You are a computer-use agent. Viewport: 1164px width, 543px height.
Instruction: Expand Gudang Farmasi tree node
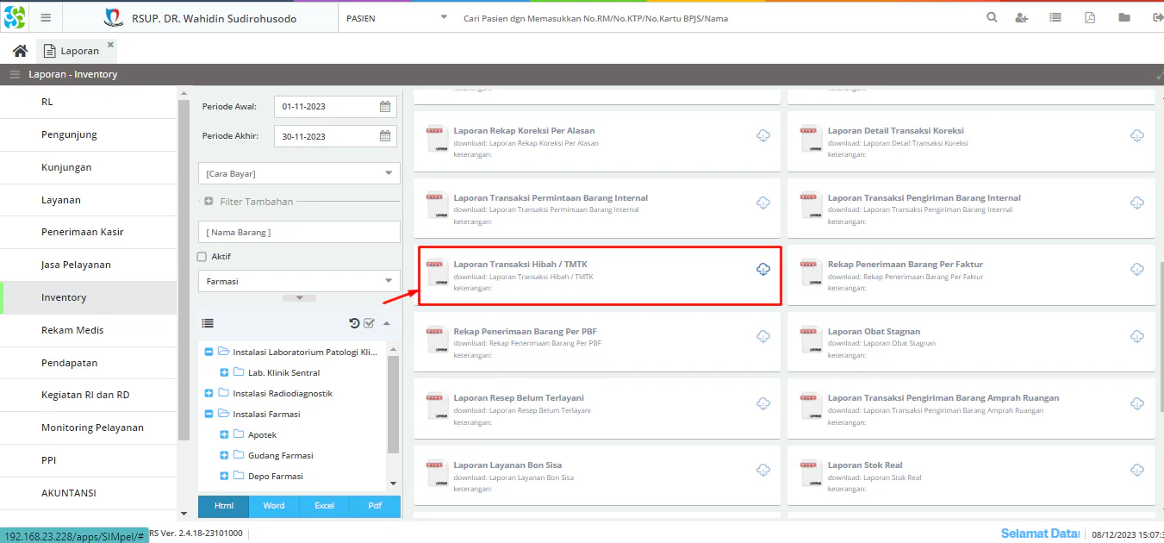225,455
